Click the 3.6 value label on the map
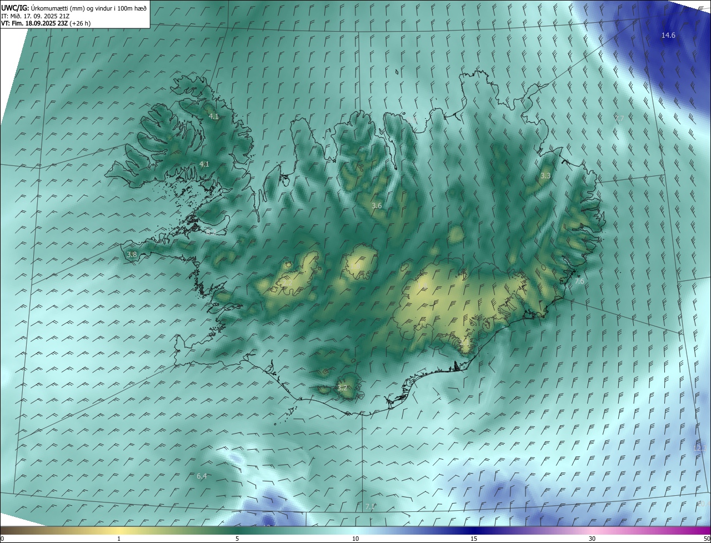This screenshot has height=543, width=711. pyautogui.click(x=377, y=206)
